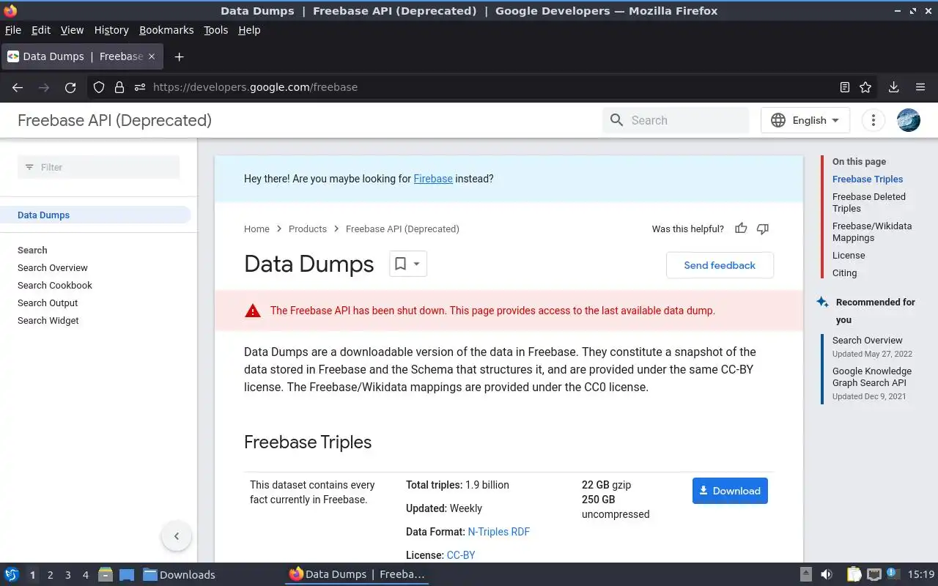938x586 pixels.
Task: Go back with the browser back arrow
Action: [x=18, y=87]
